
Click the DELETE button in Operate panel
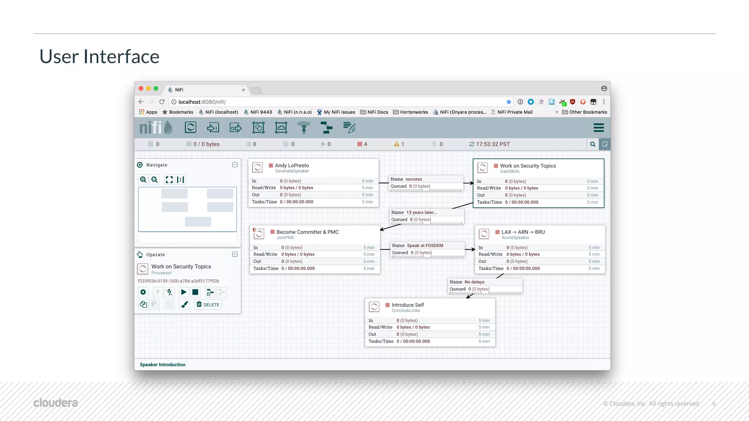coord(208,305)
